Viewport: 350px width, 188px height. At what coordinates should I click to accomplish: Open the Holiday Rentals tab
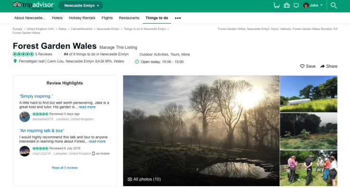pyautogui.click(x=82, y=18)
